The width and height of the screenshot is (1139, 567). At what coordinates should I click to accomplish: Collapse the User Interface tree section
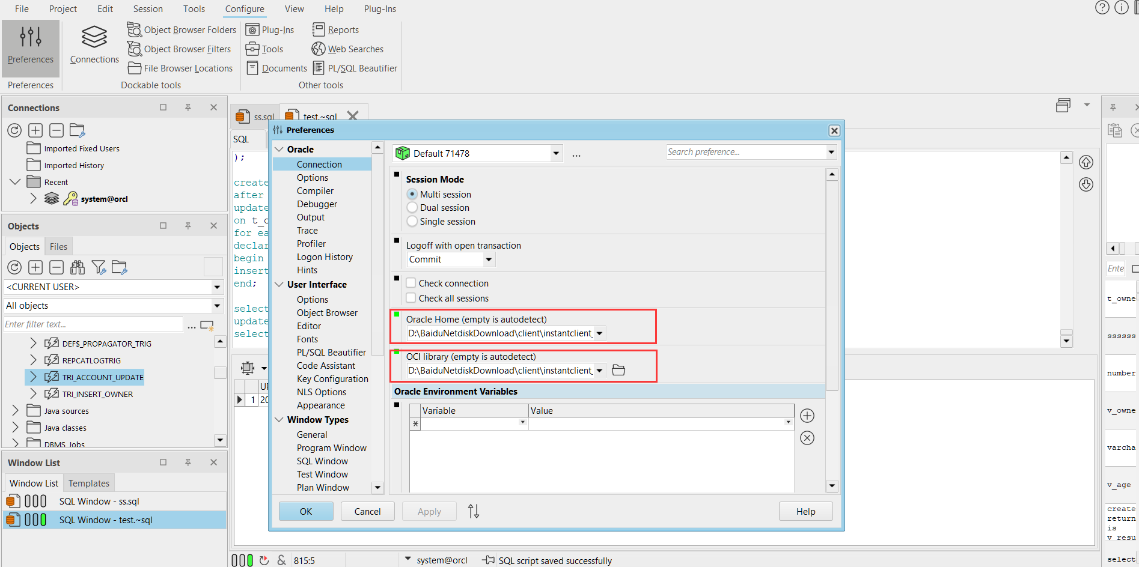point(279,285)
